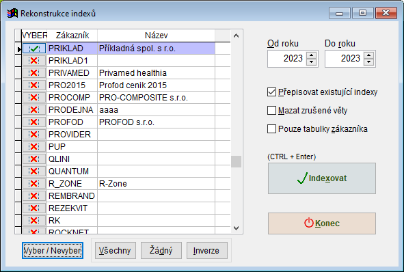Image resolution: width=404 pixels, height=272 pixels.
Task: Click scrollbar down arrow of customer list
Action: pyautogui.click(x=236, y=228)
